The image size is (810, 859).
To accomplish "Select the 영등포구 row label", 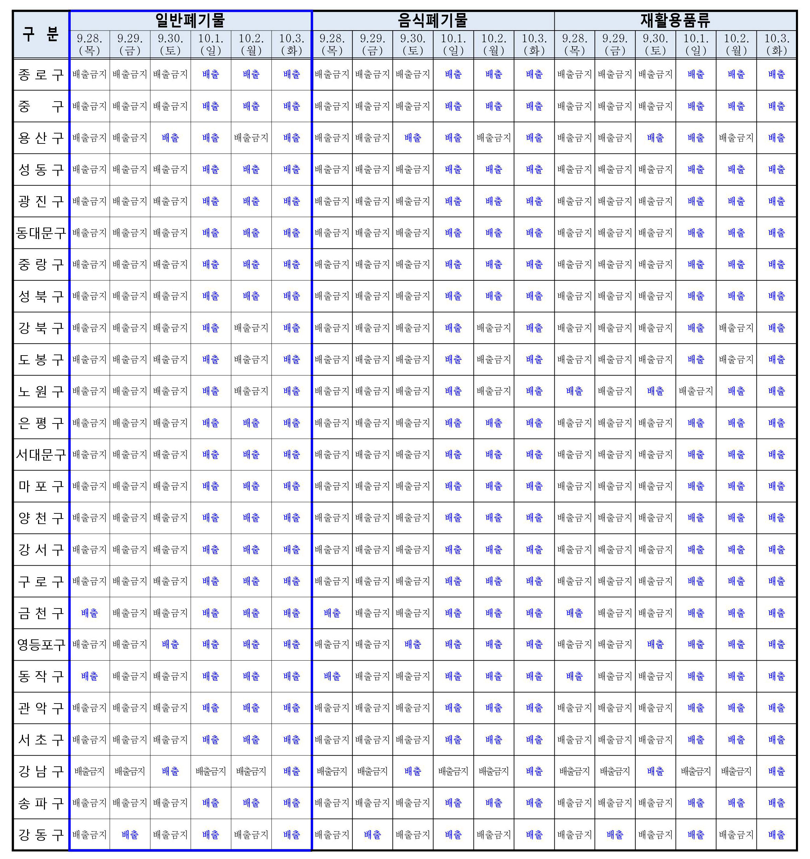I will pos(41,645).
